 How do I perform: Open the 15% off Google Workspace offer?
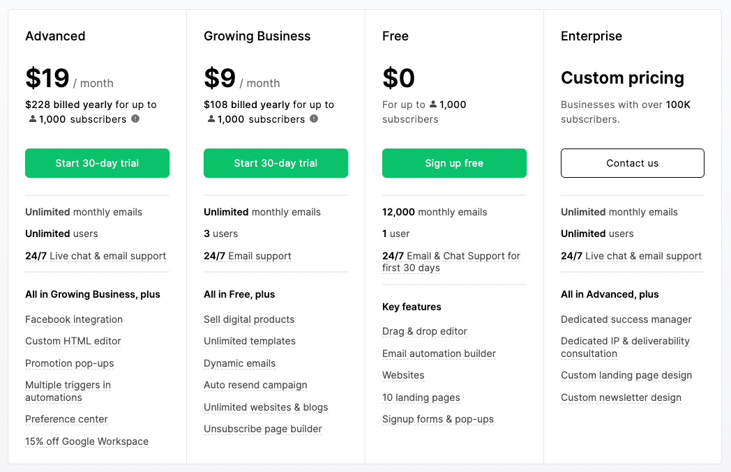86,441
